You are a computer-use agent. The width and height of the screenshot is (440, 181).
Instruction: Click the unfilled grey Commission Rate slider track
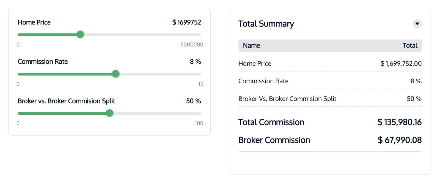pos(160,74)
